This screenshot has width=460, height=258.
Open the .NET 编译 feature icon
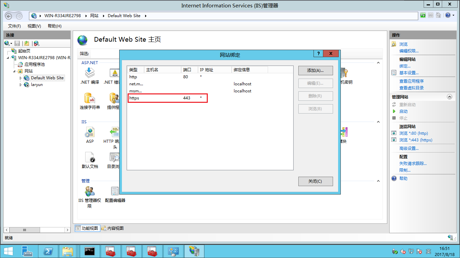coord(90,73)
